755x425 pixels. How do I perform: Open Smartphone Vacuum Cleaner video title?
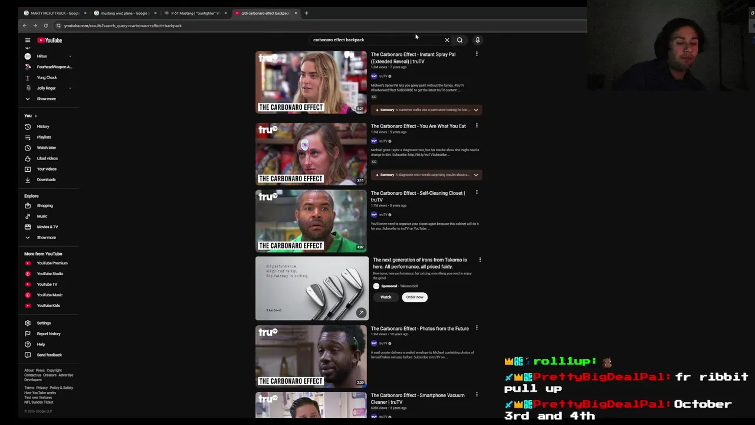pos(418,398)
